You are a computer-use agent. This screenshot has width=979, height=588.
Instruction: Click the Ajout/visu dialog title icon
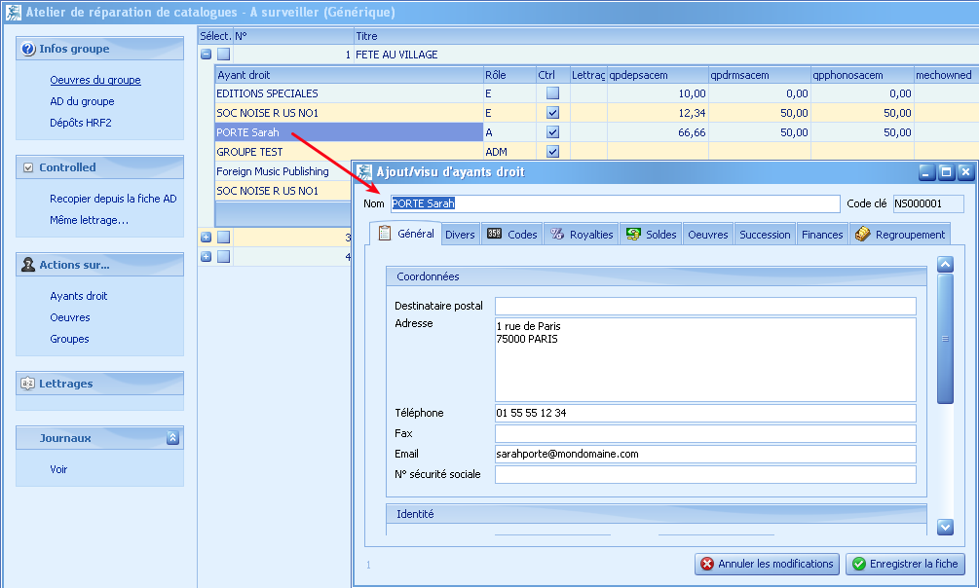click(364, 172)
